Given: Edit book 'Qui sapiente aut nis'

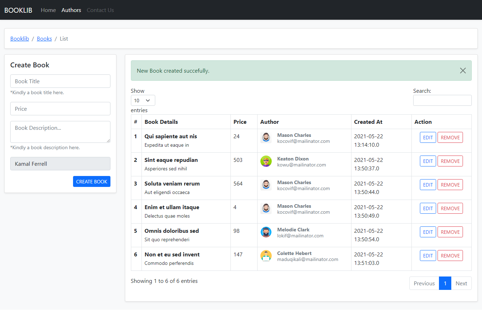Looking at the screenshot, I should (x=428, y=138).
